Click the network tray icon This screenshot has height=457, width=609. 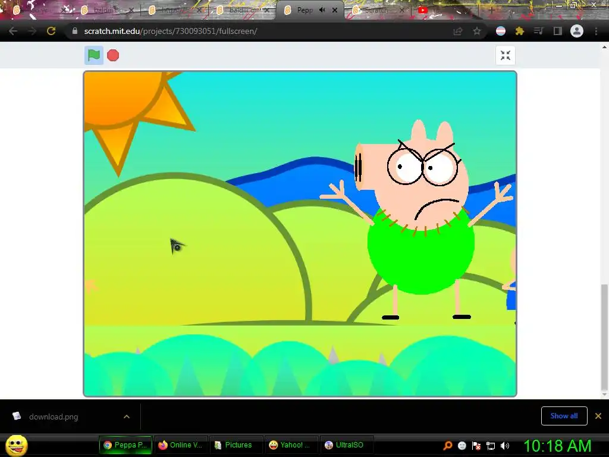tap(491, 446)
